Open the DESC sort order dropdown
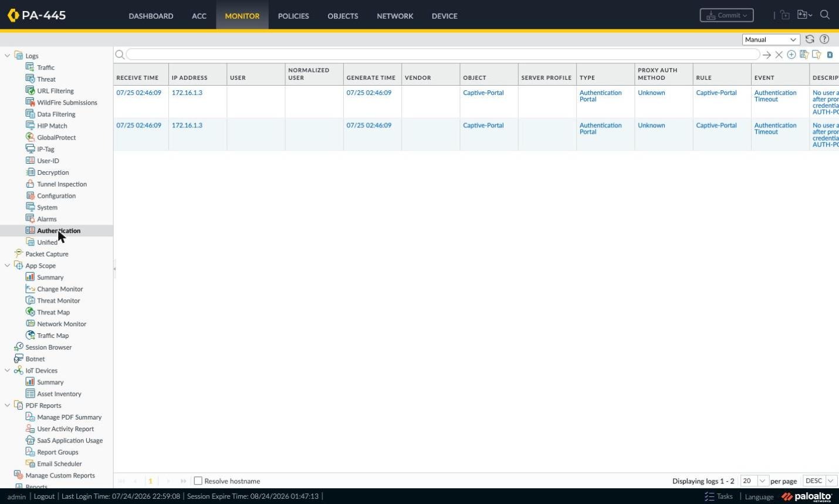The width and height of the screenshot is (839, 504). [819, 481]
